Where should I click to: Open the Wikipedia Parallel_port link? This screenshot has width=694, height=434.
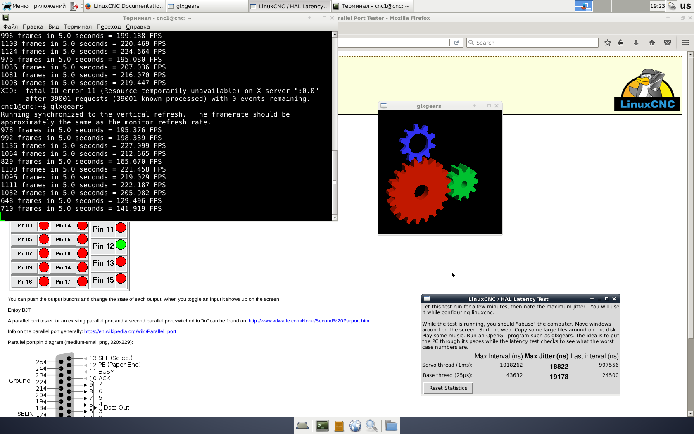click(x=130, y=331)
